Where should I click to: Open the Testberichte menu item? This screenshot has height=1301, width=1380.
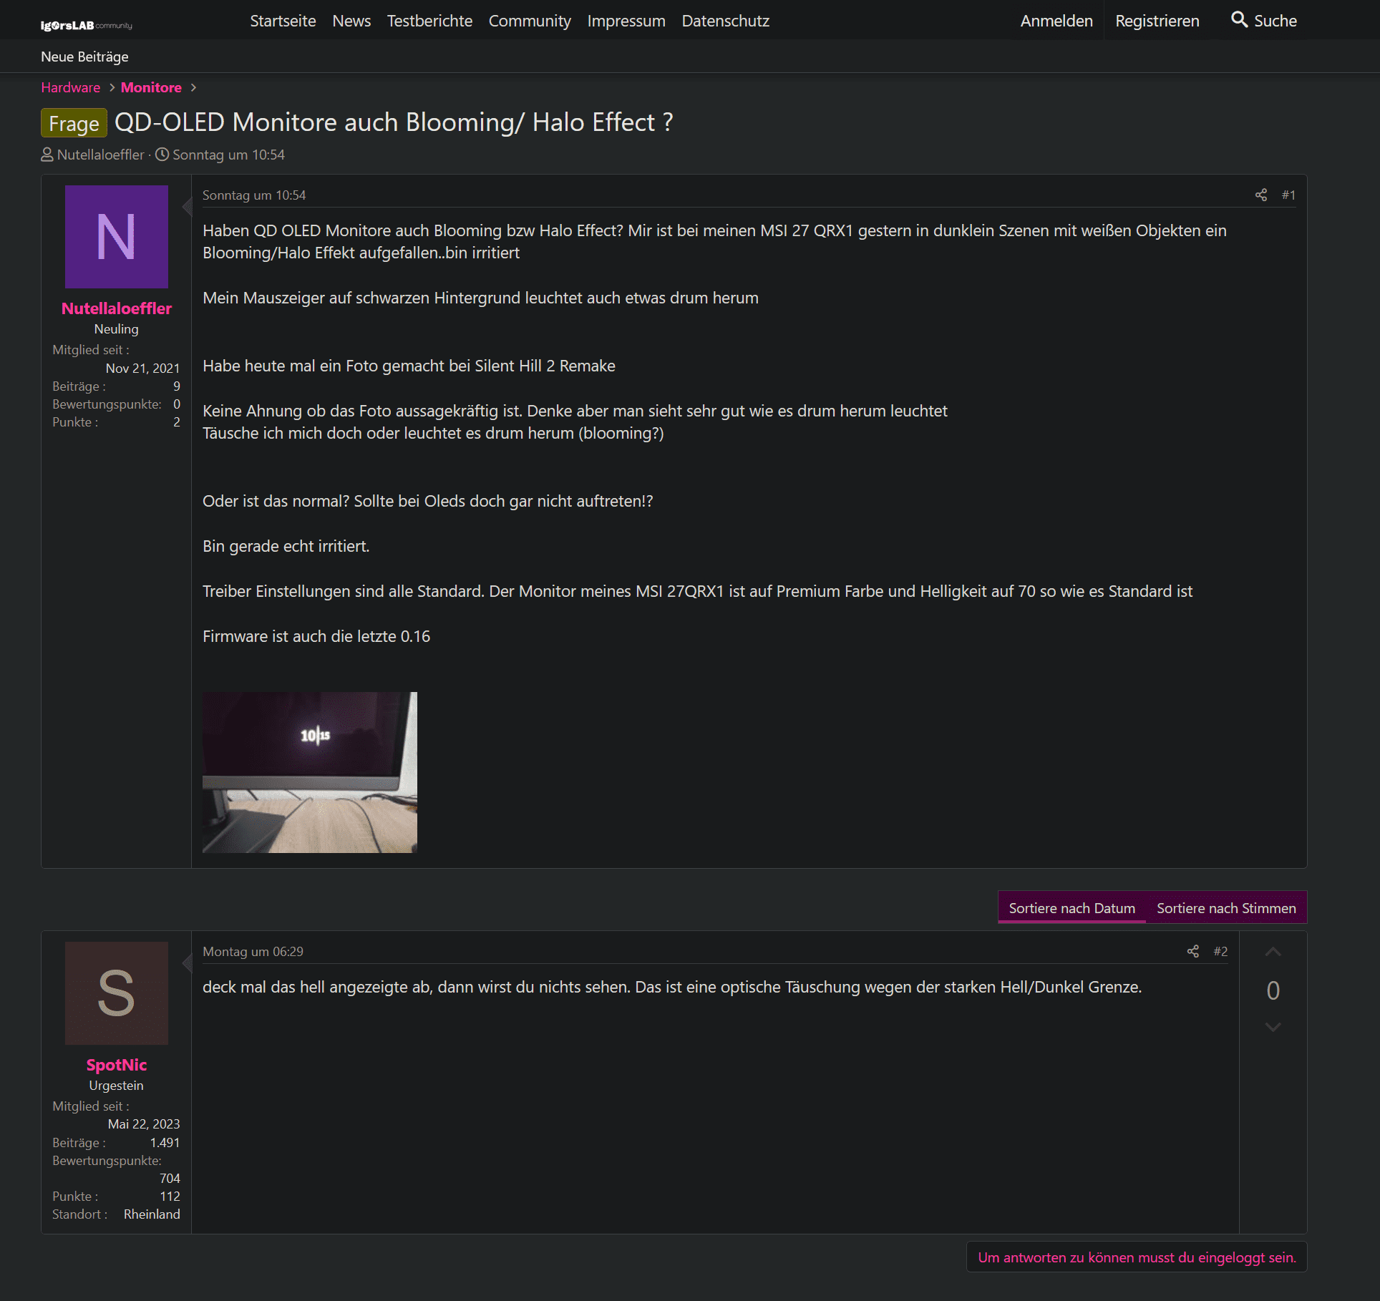pos(429,21)
